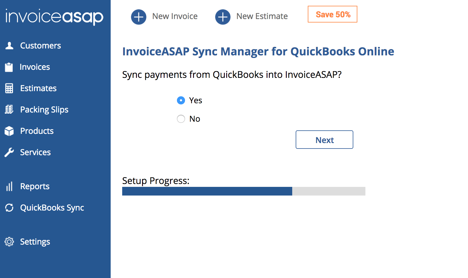Click the Yes option label
The image size is (468, 278).
coord(196,100)
